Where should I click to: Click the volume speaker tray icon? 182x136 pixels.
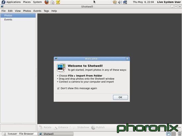[120, 2]
